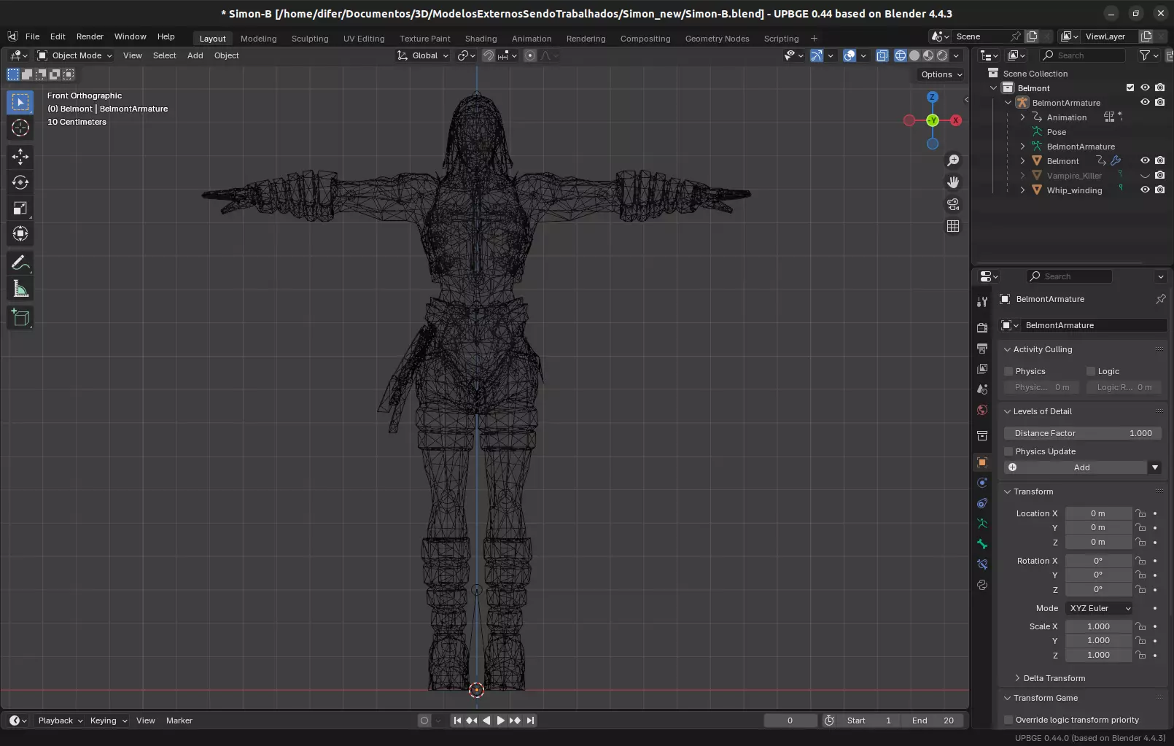
Task: Hide Belmont collection with its eye icon
Action: (x=1145, y=88)
